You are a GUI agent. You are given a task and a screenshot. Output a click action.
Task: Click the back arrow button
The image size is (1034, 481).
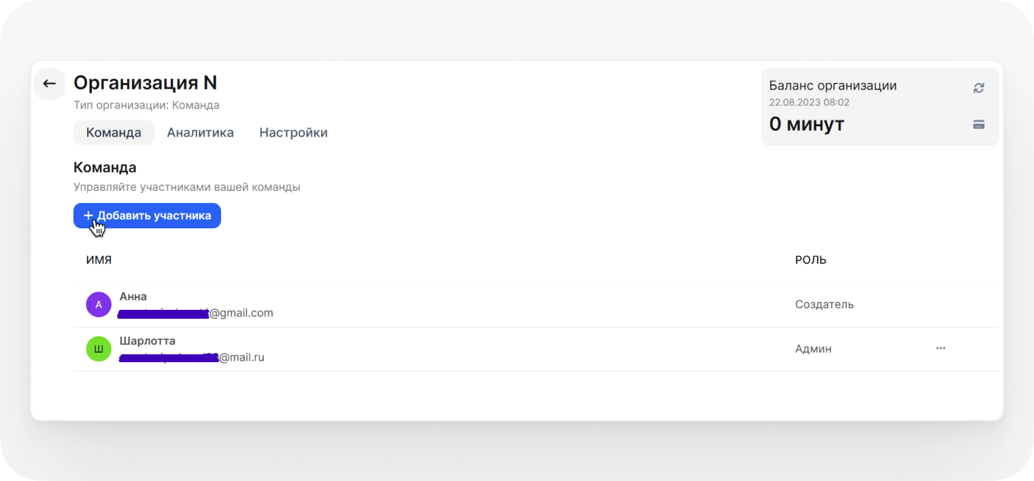click(49, 84)
